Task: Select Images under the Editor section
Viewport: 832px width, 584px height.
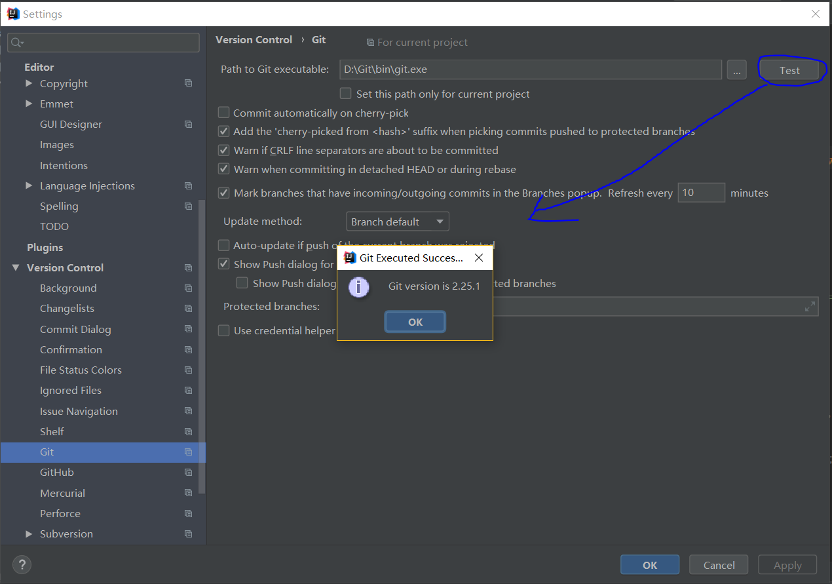Action: point(57,144)
